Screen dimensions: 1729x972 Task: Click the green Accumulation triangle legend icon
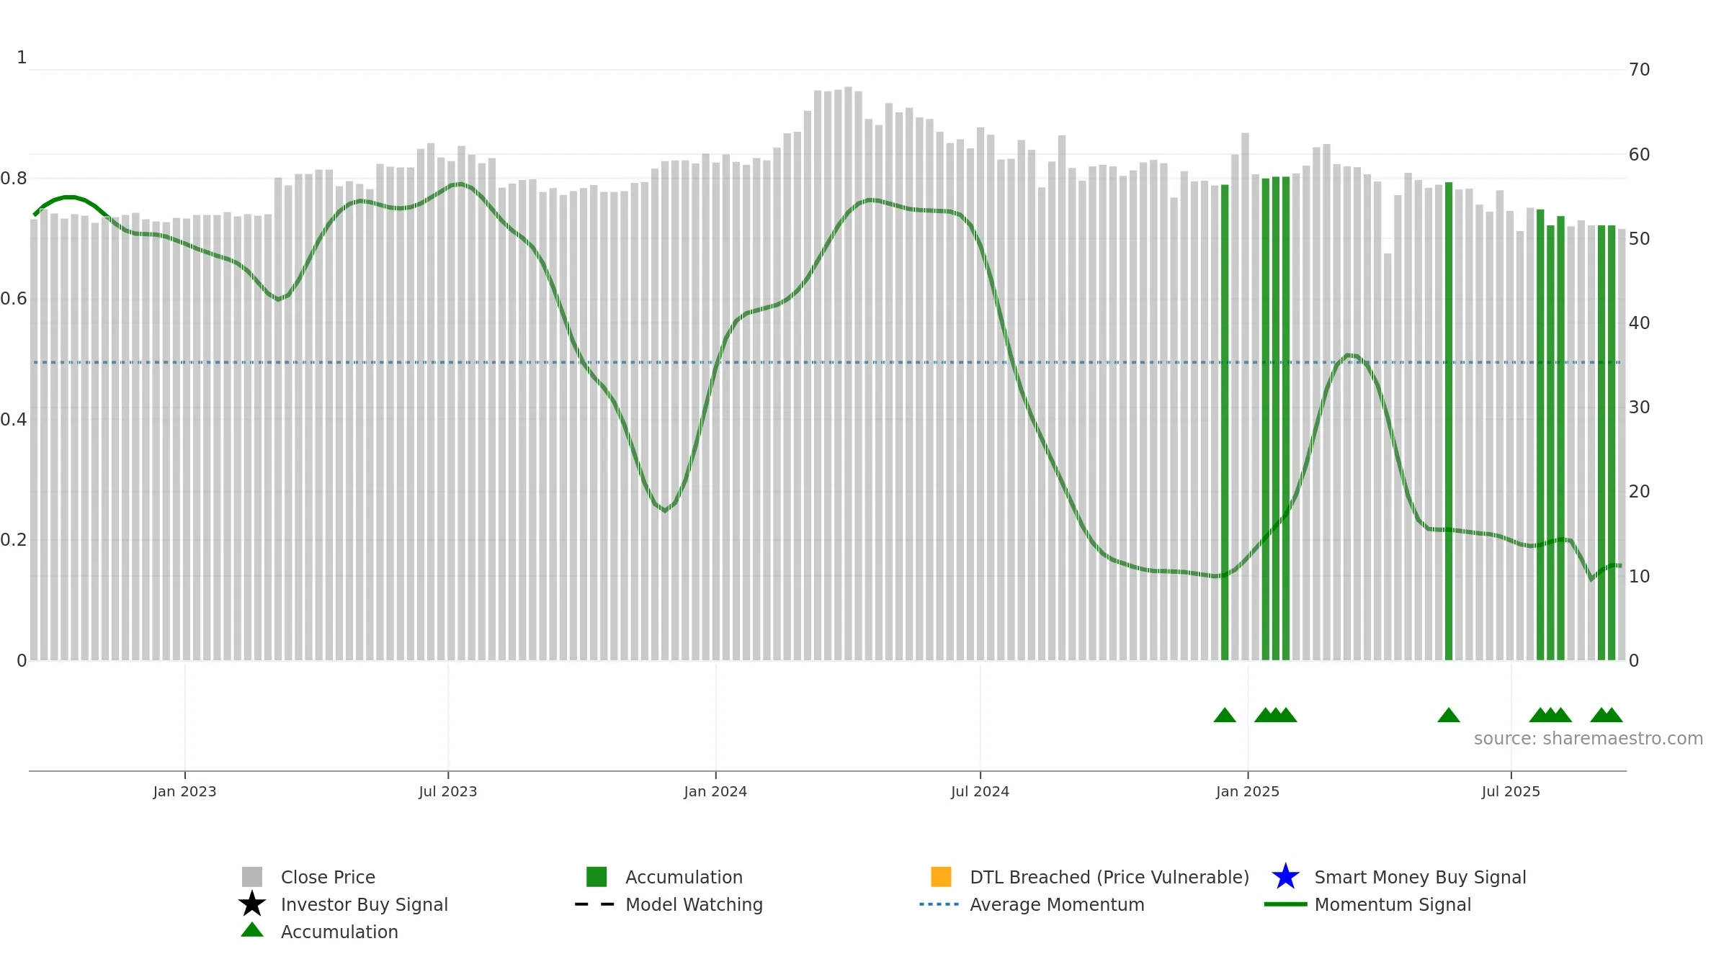252,930
